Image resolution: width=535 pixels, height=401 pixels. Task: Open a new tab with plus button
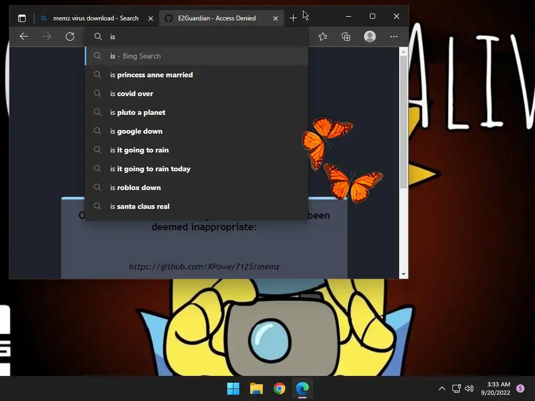pyautogui.click(x=293, y=18)
